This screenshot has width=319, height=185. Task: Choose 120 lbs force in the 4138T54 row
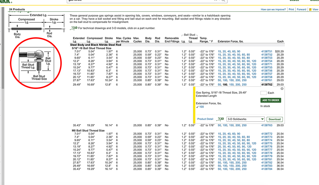coord(254,61)
